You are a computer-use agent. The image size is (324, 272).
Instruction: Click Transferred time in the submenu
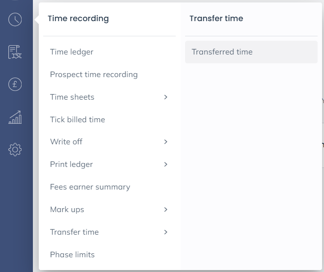pos(222,52)
